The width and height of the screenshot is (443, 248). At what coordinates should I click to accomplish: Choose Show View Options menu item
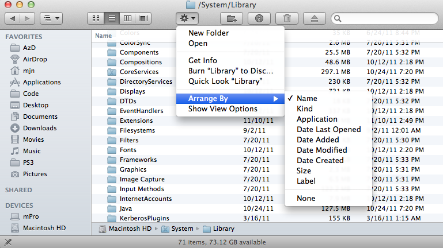(230, 109)
